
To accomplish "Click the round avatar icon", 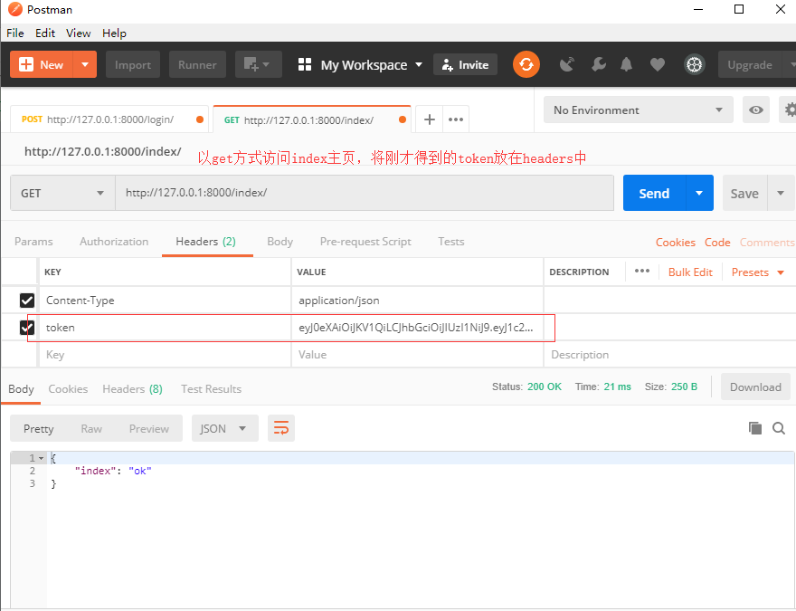I will [x=694, y=64].
